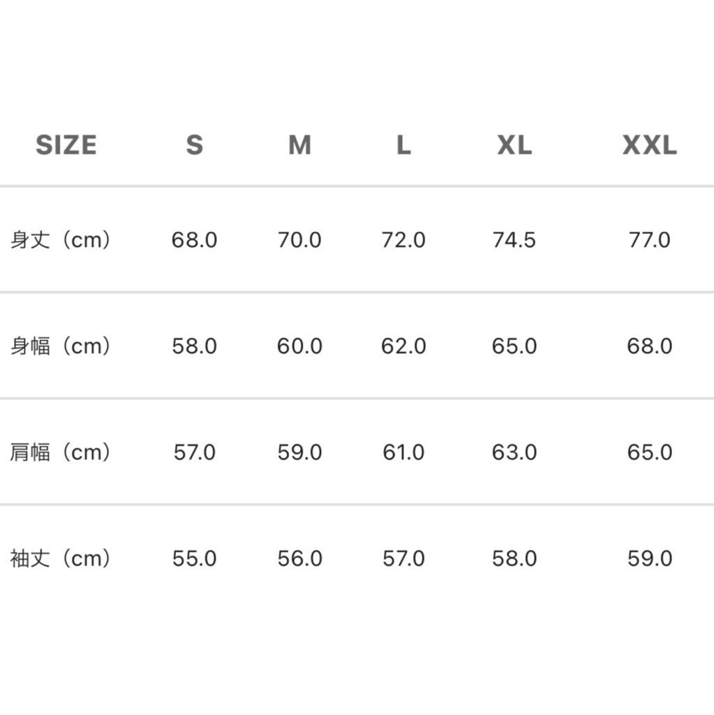Click the XXL size column header

pyautogui.click(x=649, y=145)
